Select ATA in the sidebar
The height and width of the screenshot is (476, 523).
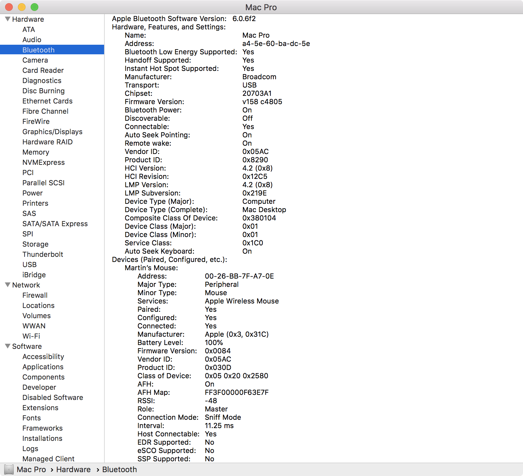tap(29, 29)
